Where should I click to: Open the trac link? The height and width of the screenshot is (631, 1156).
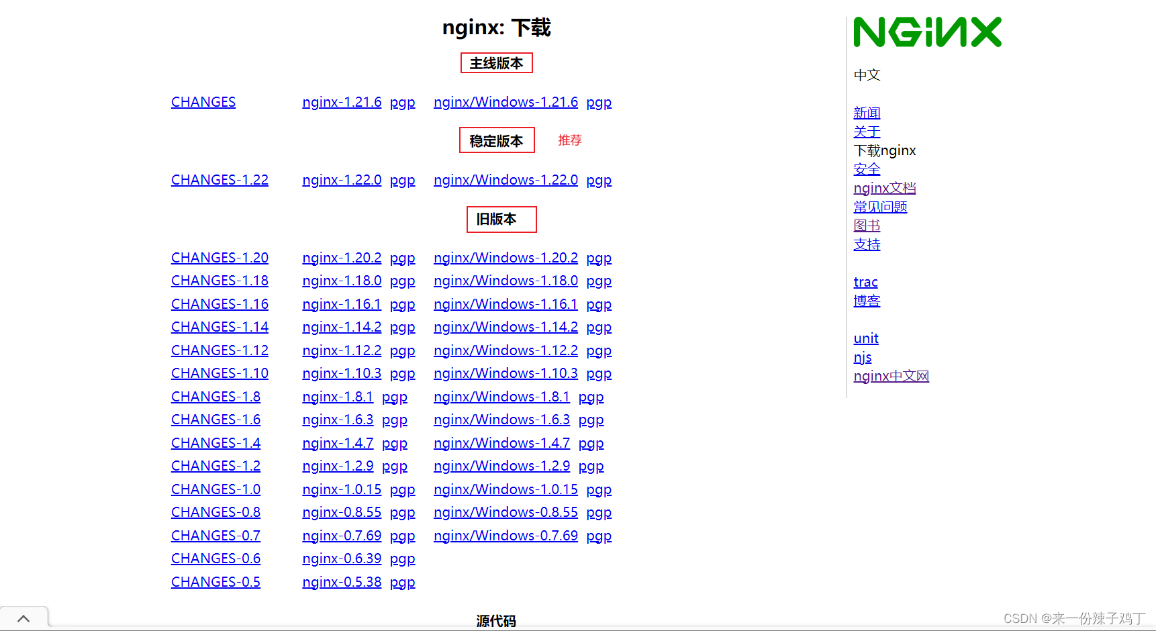click(865, 282)
